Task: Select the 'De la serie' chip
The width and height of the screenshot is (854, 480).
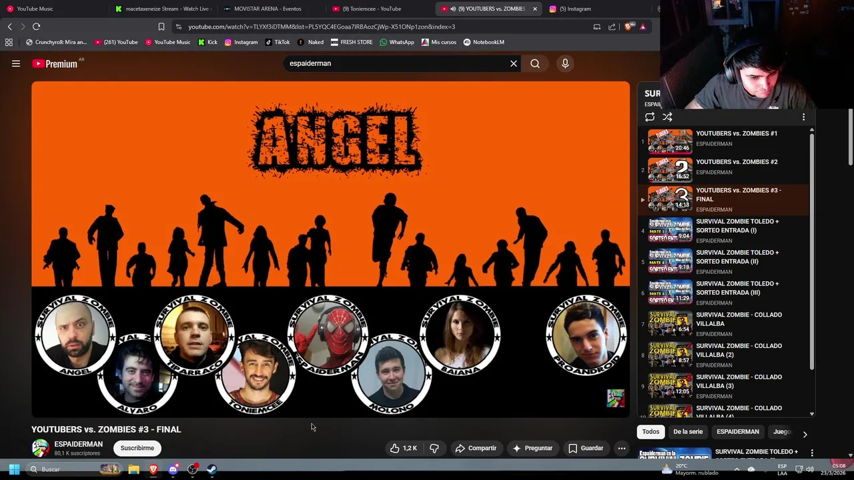Action: [688, 431]
